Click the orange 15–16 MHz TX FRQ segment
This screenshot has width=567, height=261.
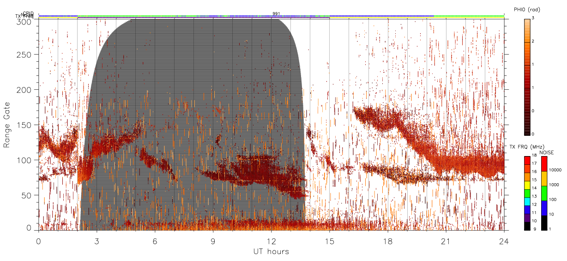click(527, 177)
